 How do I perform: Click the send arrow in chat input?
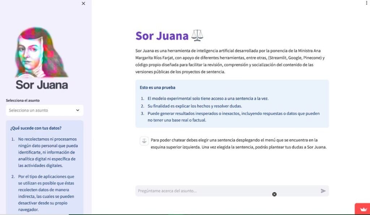point(323,191)
